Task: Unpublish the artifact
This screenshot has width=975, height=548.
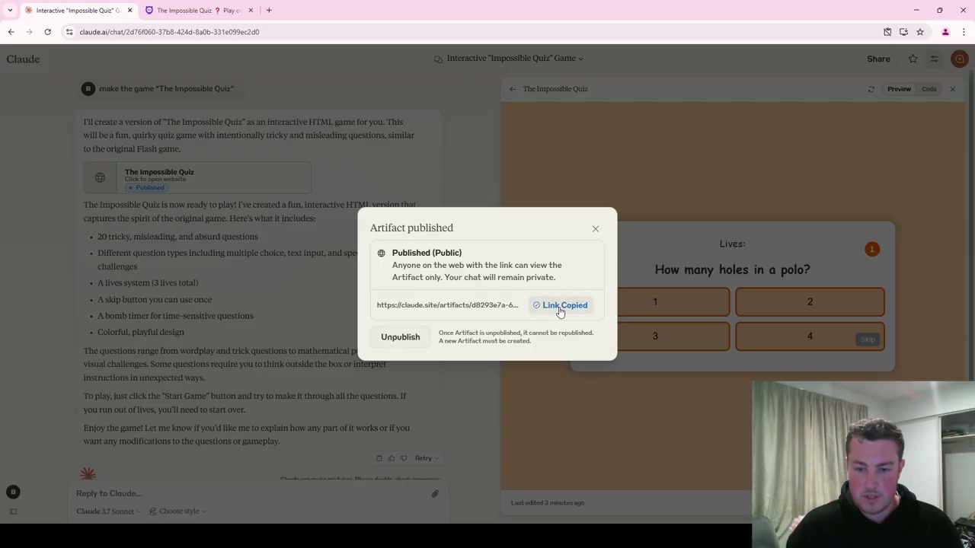Action: pyautogui.click(x=400, y=336)
